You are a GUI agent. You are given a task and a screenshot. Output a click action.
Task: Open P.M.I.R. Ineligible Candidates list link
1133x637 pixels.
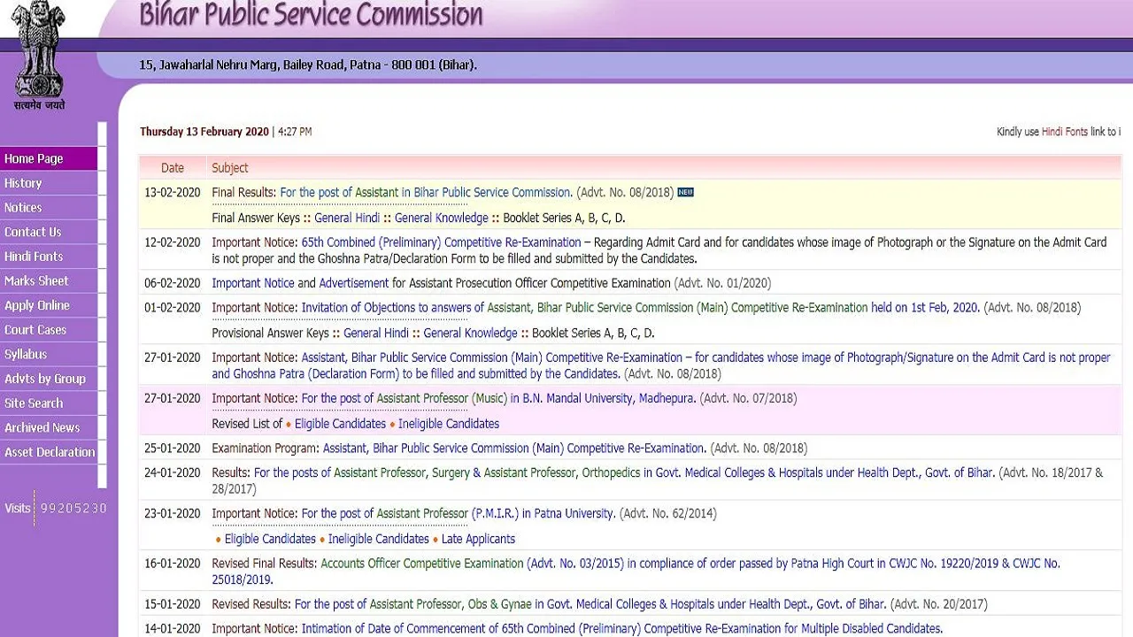pyautogui.click(x=379, y=539)
